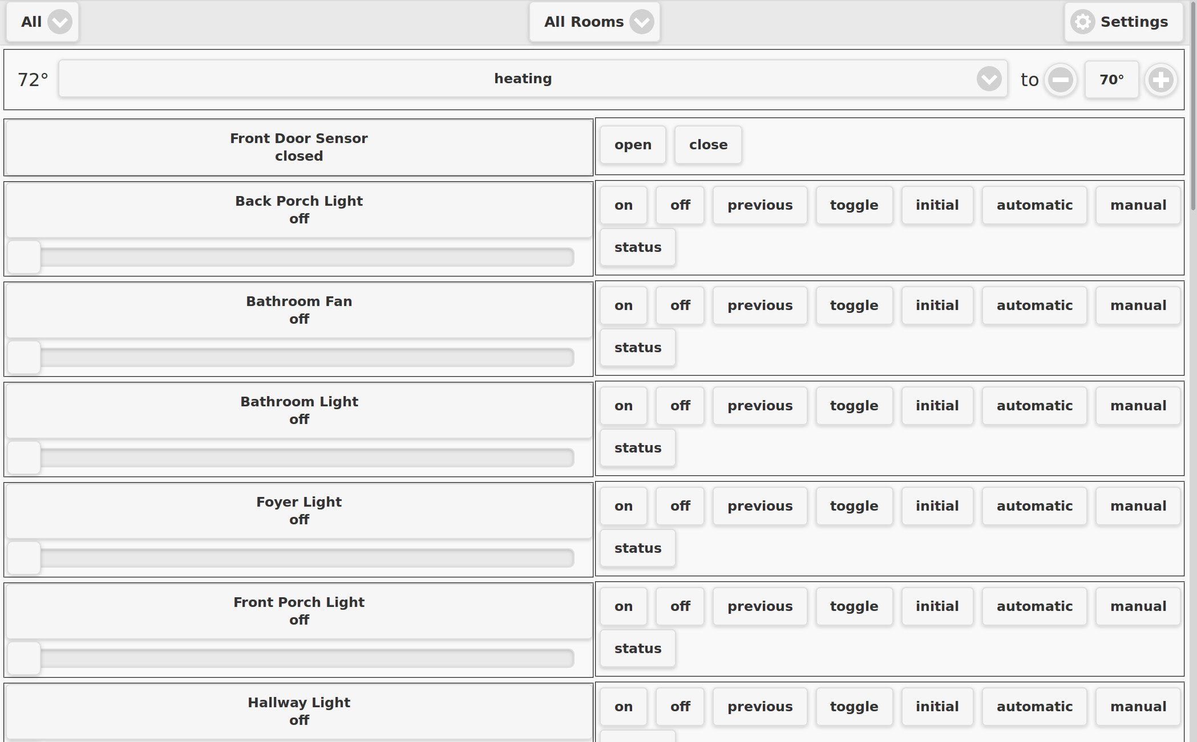Image resolution: width=1197 pixels, height=742 pixels.
Task: Click the chevron icon on All Rooms selector
Action: click(x=641, y=22)
